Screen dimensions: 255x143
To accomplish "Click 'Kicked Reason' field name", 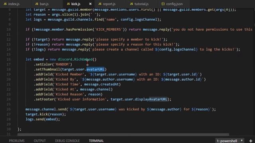I will point(69,95).
